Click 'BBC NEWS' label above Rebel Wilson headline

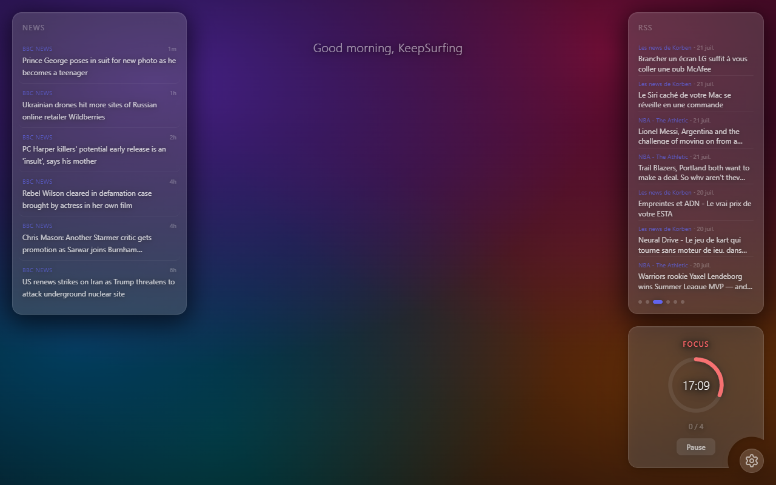click(x=38, y=182)
